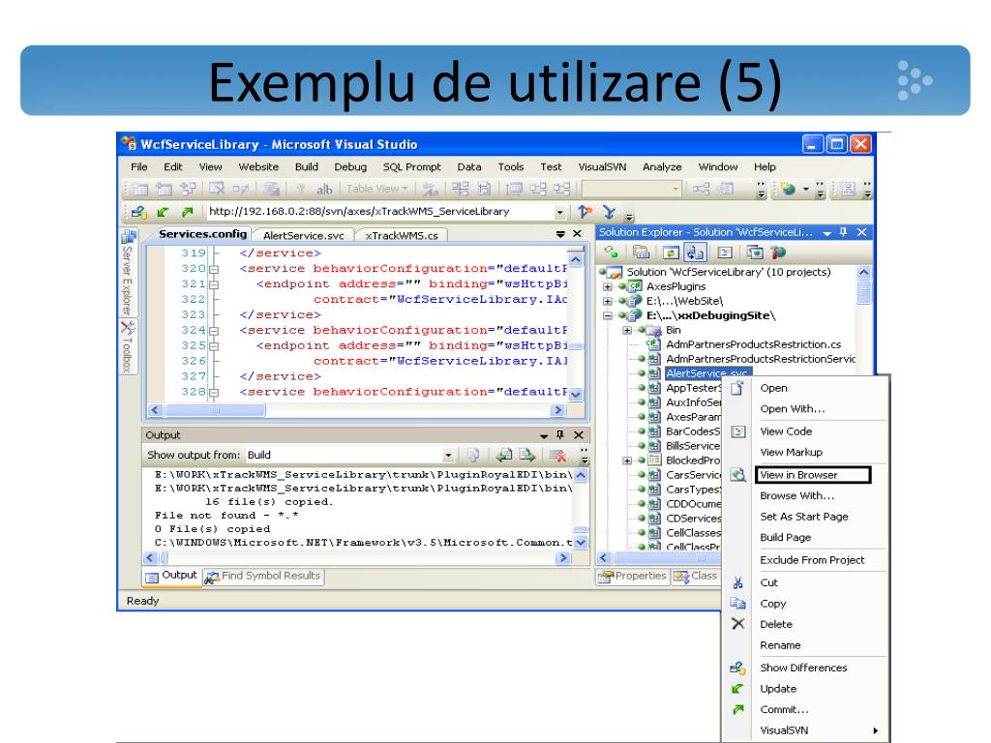Click the Branch icon right of SVN URL
The image size is (991, 743).
point(586,212)
